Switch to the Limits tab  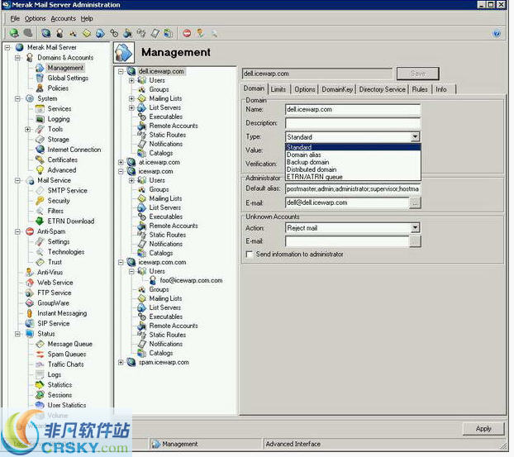pos(278,89)
